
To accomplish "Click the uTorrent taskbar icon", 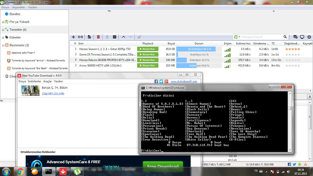I will [x=77, y=172].
